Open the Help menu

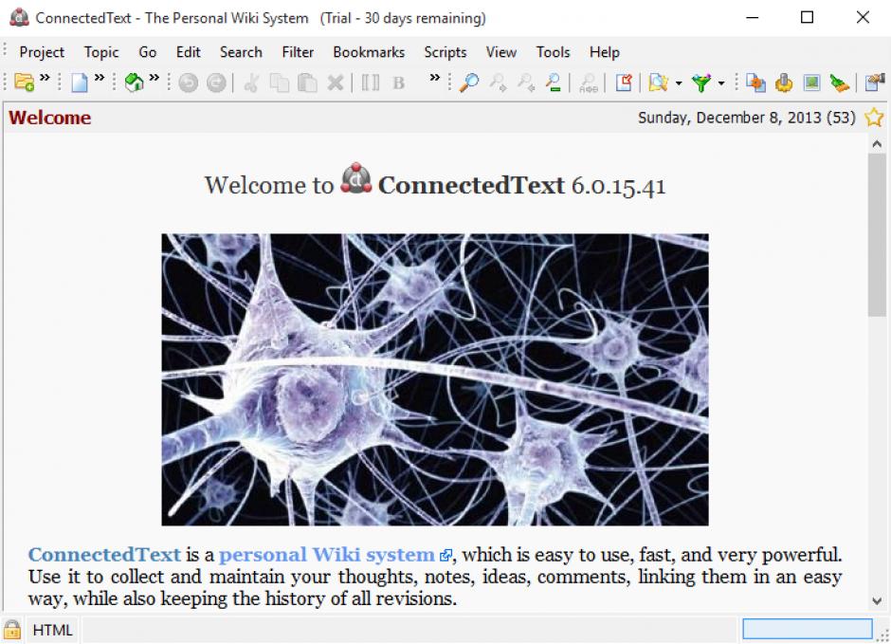coord(604,52)
